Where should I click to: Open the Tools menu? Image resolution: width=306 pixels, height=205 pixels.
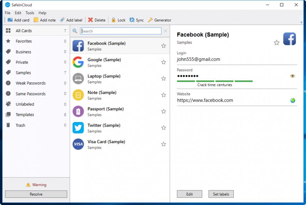30,13
